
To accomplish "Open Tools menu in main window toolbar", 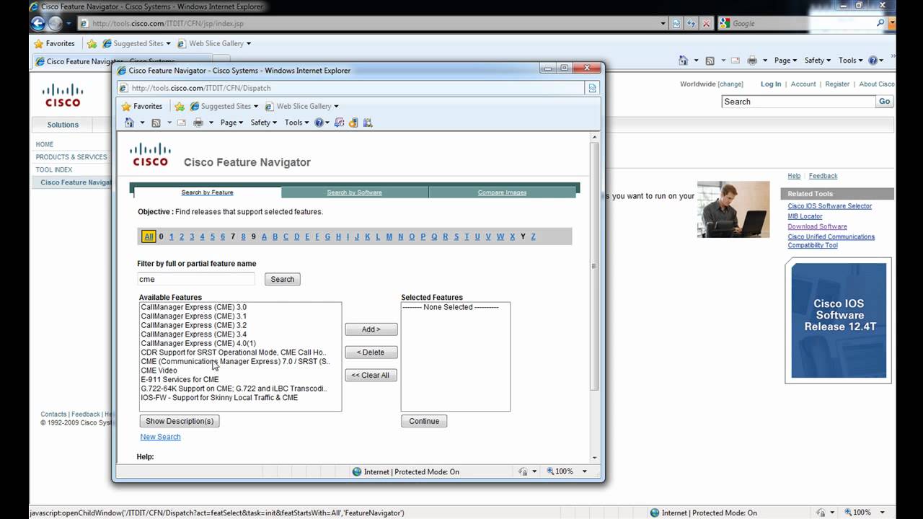I will pyautogui.click(x=851, y=61).
